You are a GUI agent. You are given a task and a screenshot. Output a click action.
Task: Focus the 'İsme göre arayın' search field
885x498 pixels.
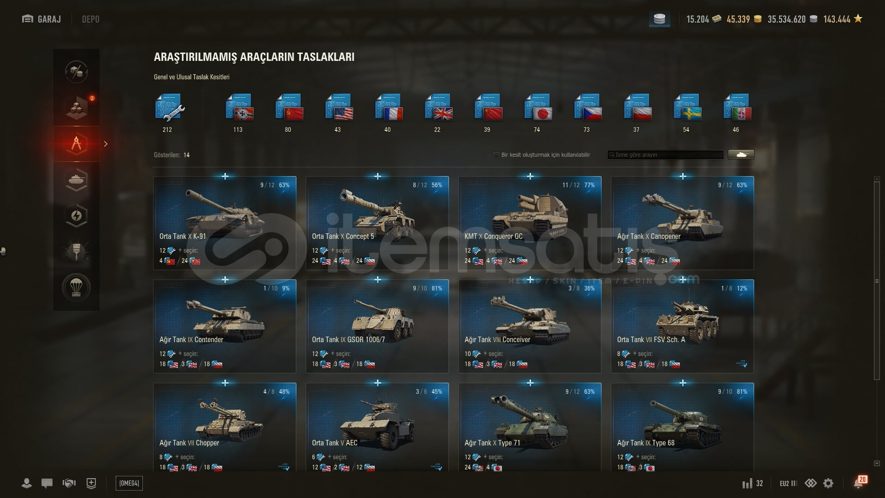coord(665,155)
